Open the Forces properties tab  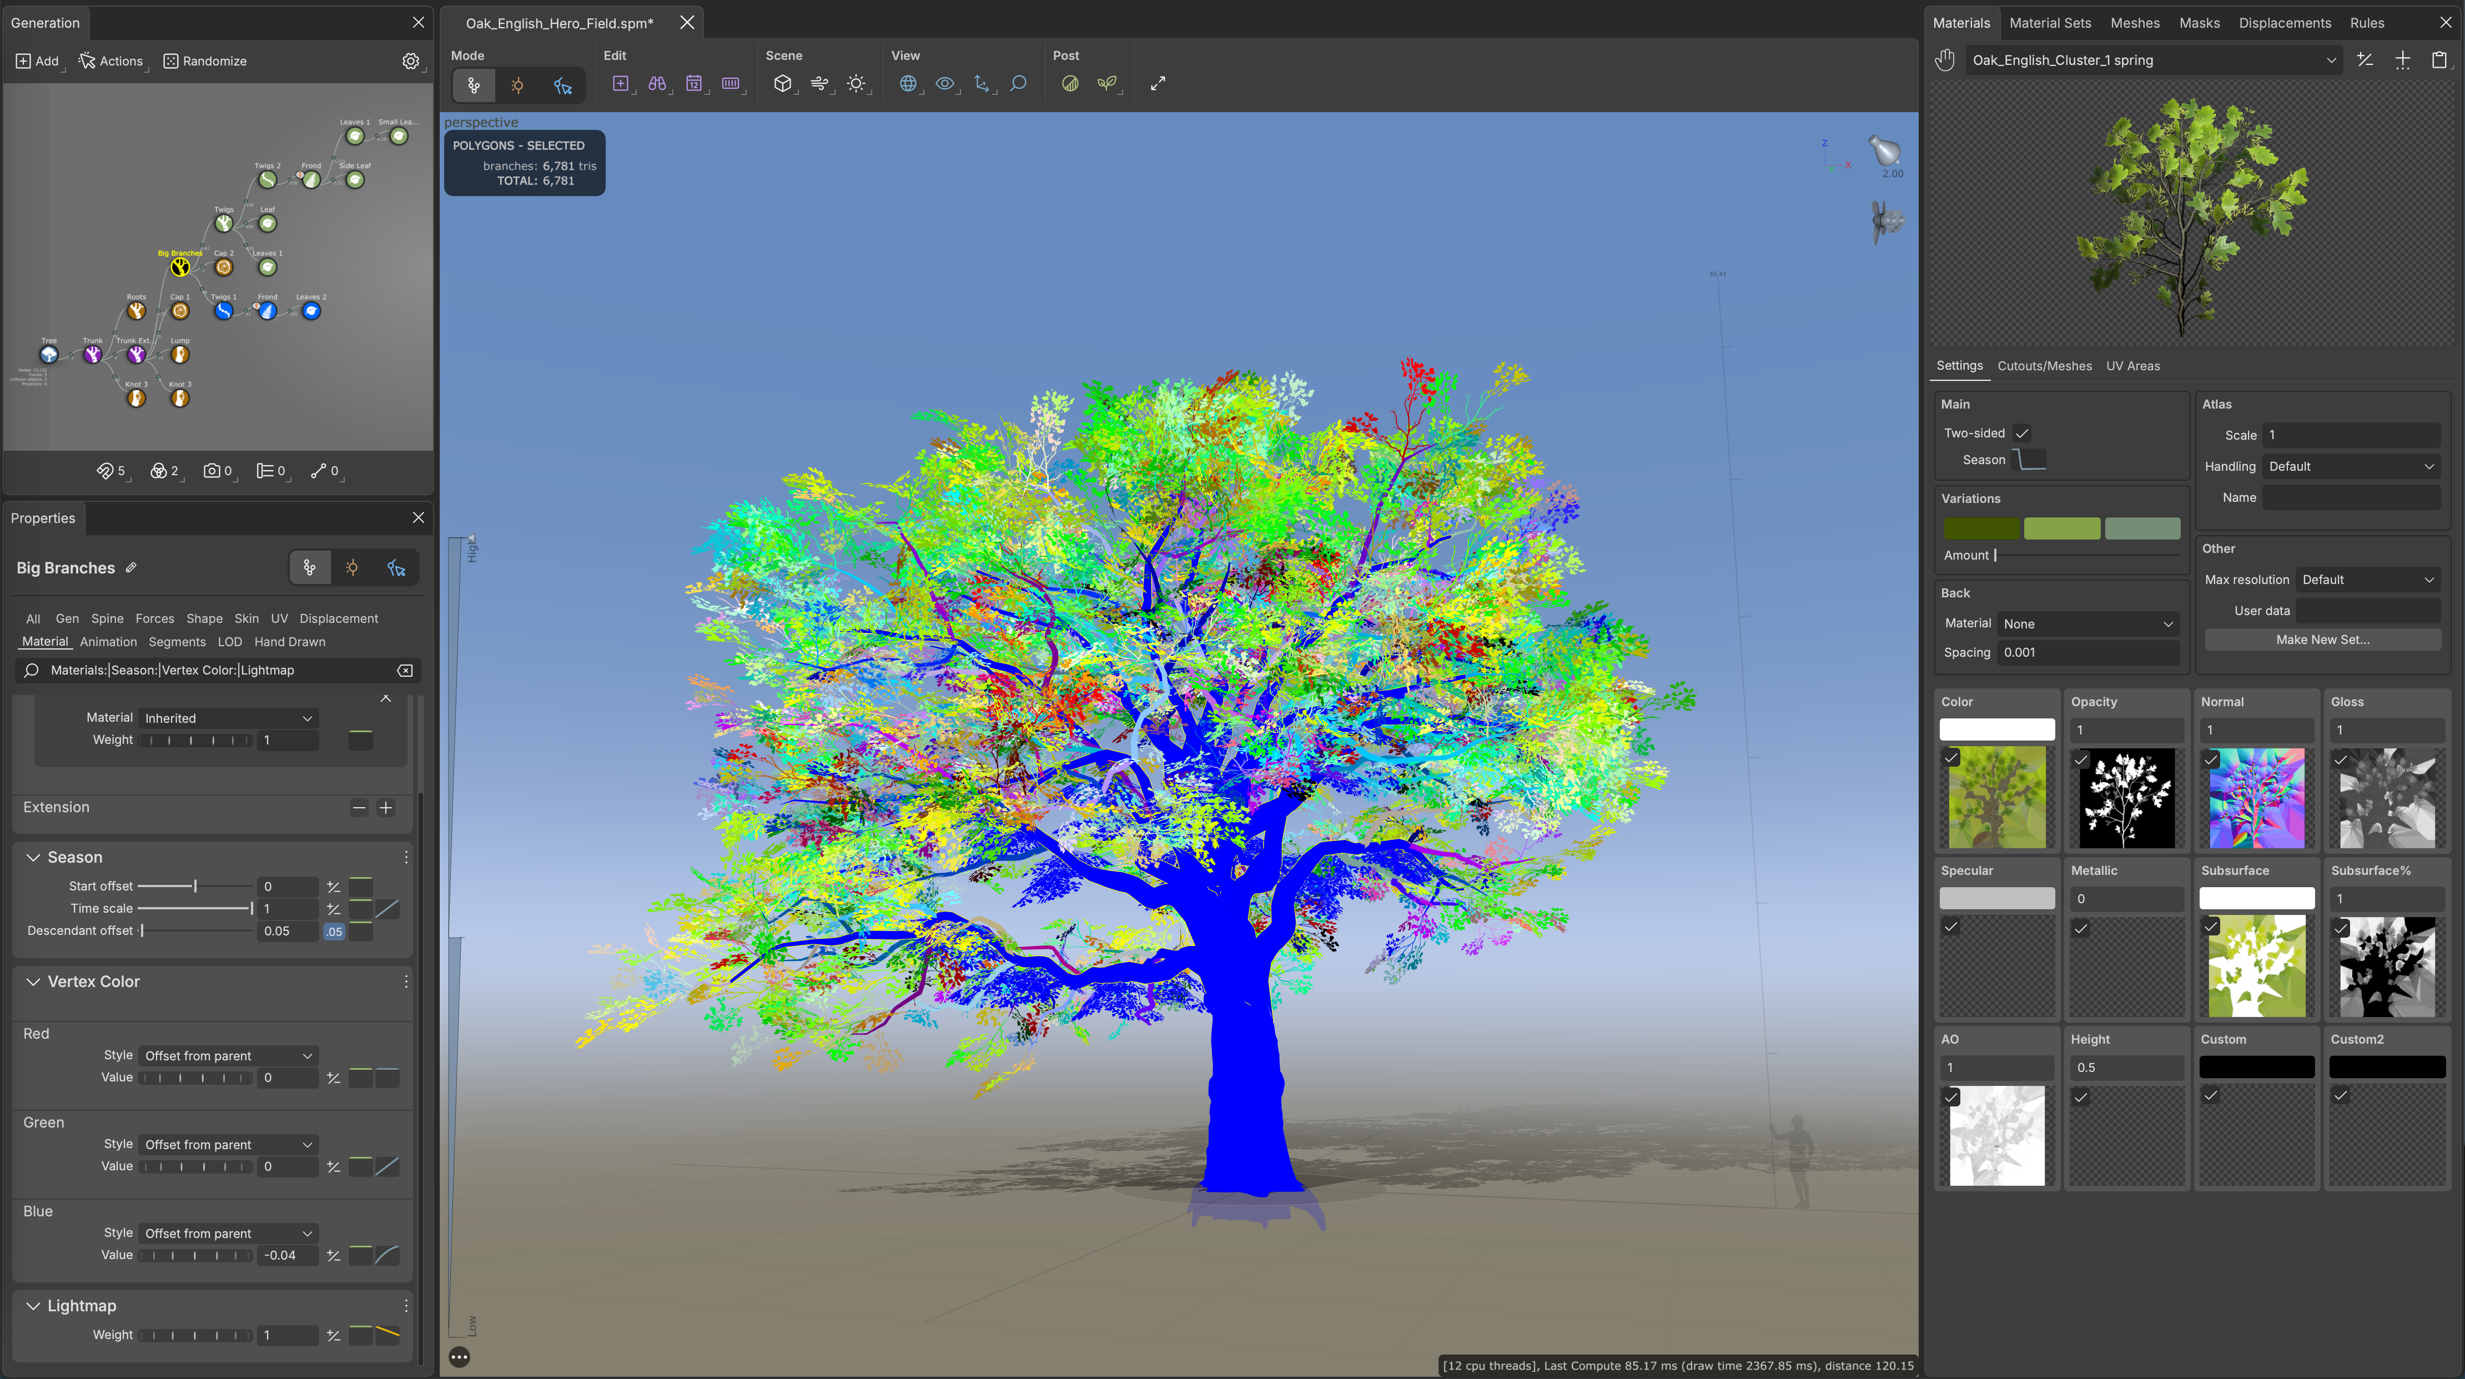click(x=155, y=618)
